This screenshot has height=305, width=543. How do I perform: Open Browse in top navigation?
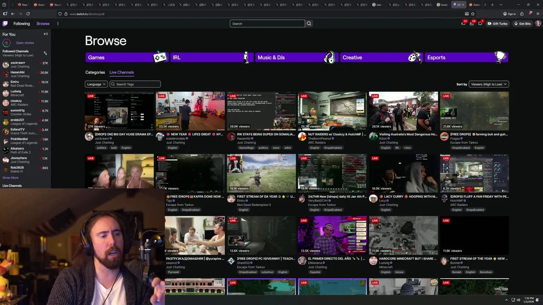pos(43,24)
